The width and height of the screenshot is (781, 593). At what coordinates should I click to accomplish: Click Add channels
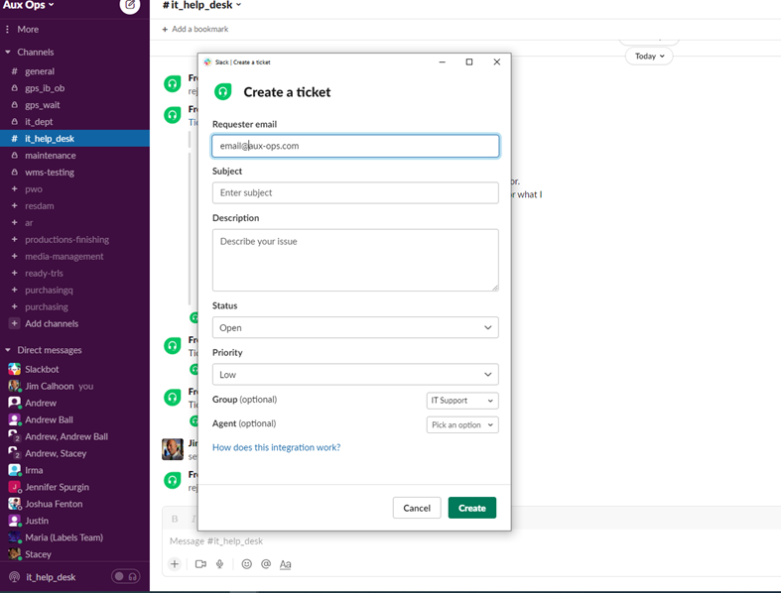point(52,323)
